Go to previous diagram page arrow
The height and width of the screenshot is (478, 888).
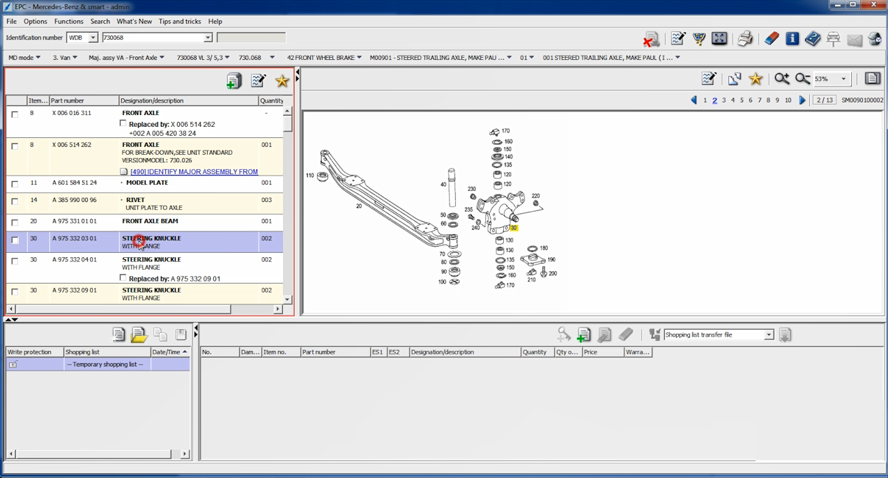pos(694,100)
